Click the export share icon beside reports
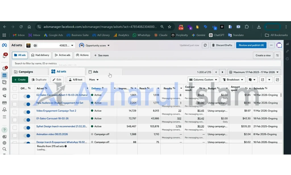Viewport: 291px width, 175px height. pos(262,80)
